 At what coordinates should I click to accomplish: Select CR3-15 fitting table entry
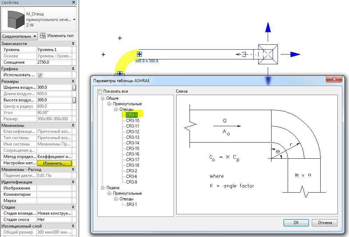[x=133, y=148]
